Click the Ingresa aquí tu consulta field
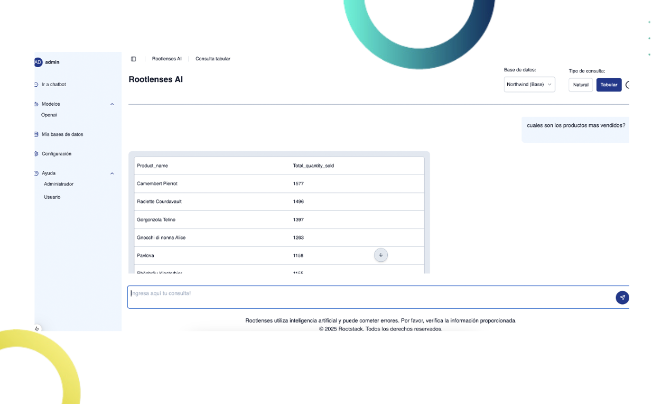 tap(370, 297)
